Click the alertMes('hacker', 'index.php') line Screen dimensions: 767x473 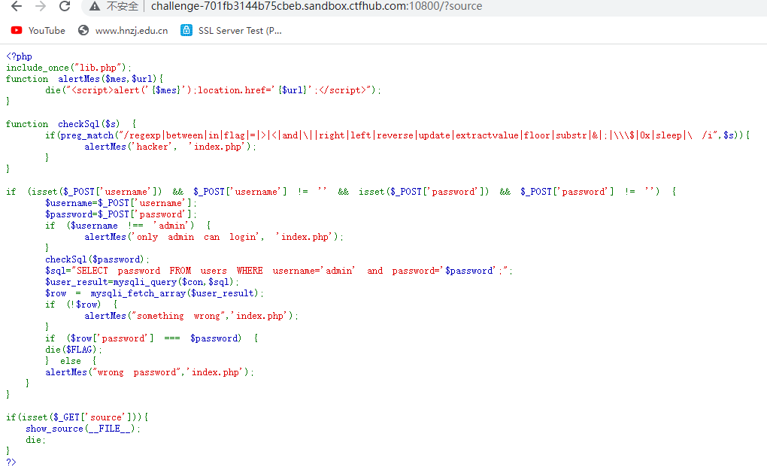pos(170,146)
